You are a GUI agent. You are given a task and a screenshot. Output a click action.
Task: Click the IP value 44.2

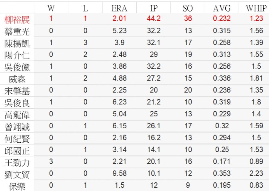(x=154, y=19)
